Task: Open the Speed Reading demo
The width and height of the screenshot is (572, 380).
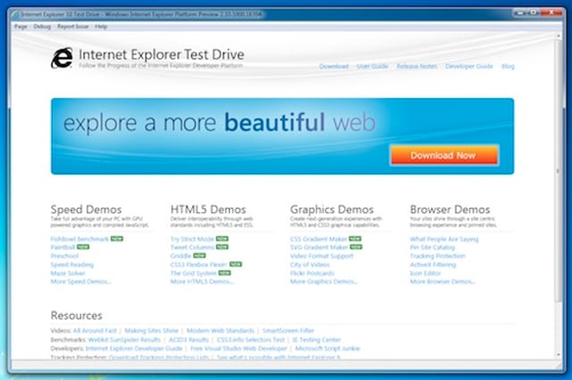Action: [x=71, y=265]
